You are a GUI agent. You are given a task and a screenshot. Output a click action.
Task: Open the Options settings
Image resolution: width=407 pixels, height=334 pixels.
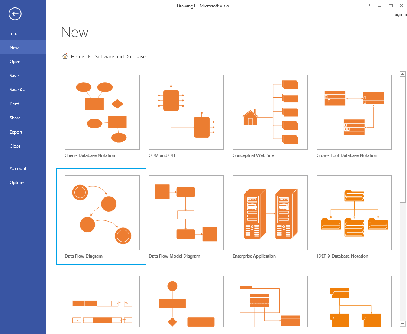click(x=17, y=183)
